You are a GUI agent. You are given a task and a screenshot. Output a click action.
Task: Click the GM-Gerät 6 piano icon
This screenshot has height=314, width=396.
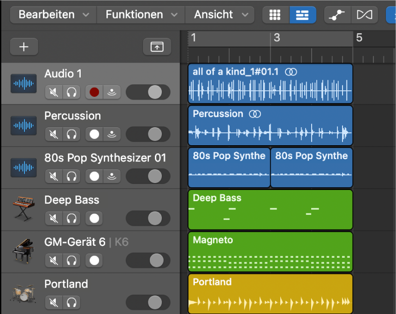click(23, 251)
